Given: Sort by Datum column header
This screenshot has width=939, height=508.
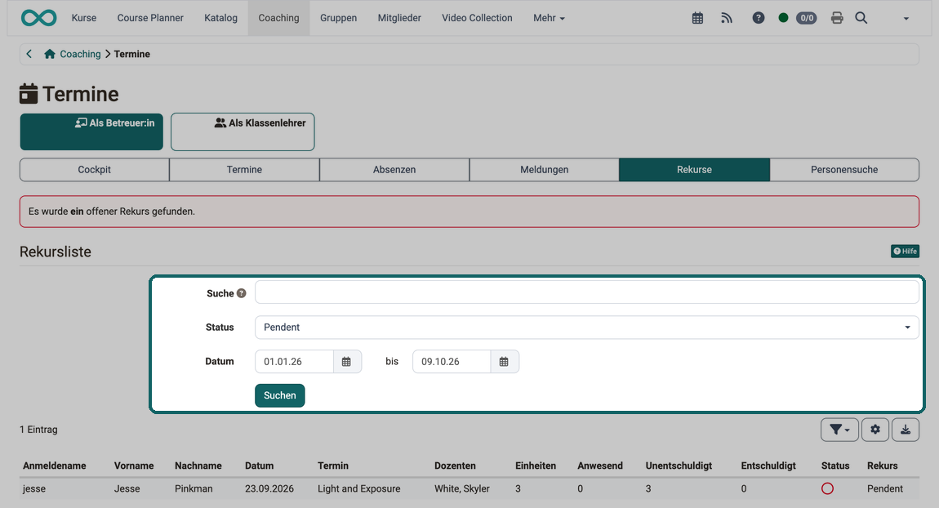Looking at the screenshot, I should (260, 466).
